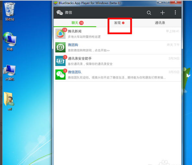Select the 回收站 recycle bin desktop icon

click(x=9, y=12)
